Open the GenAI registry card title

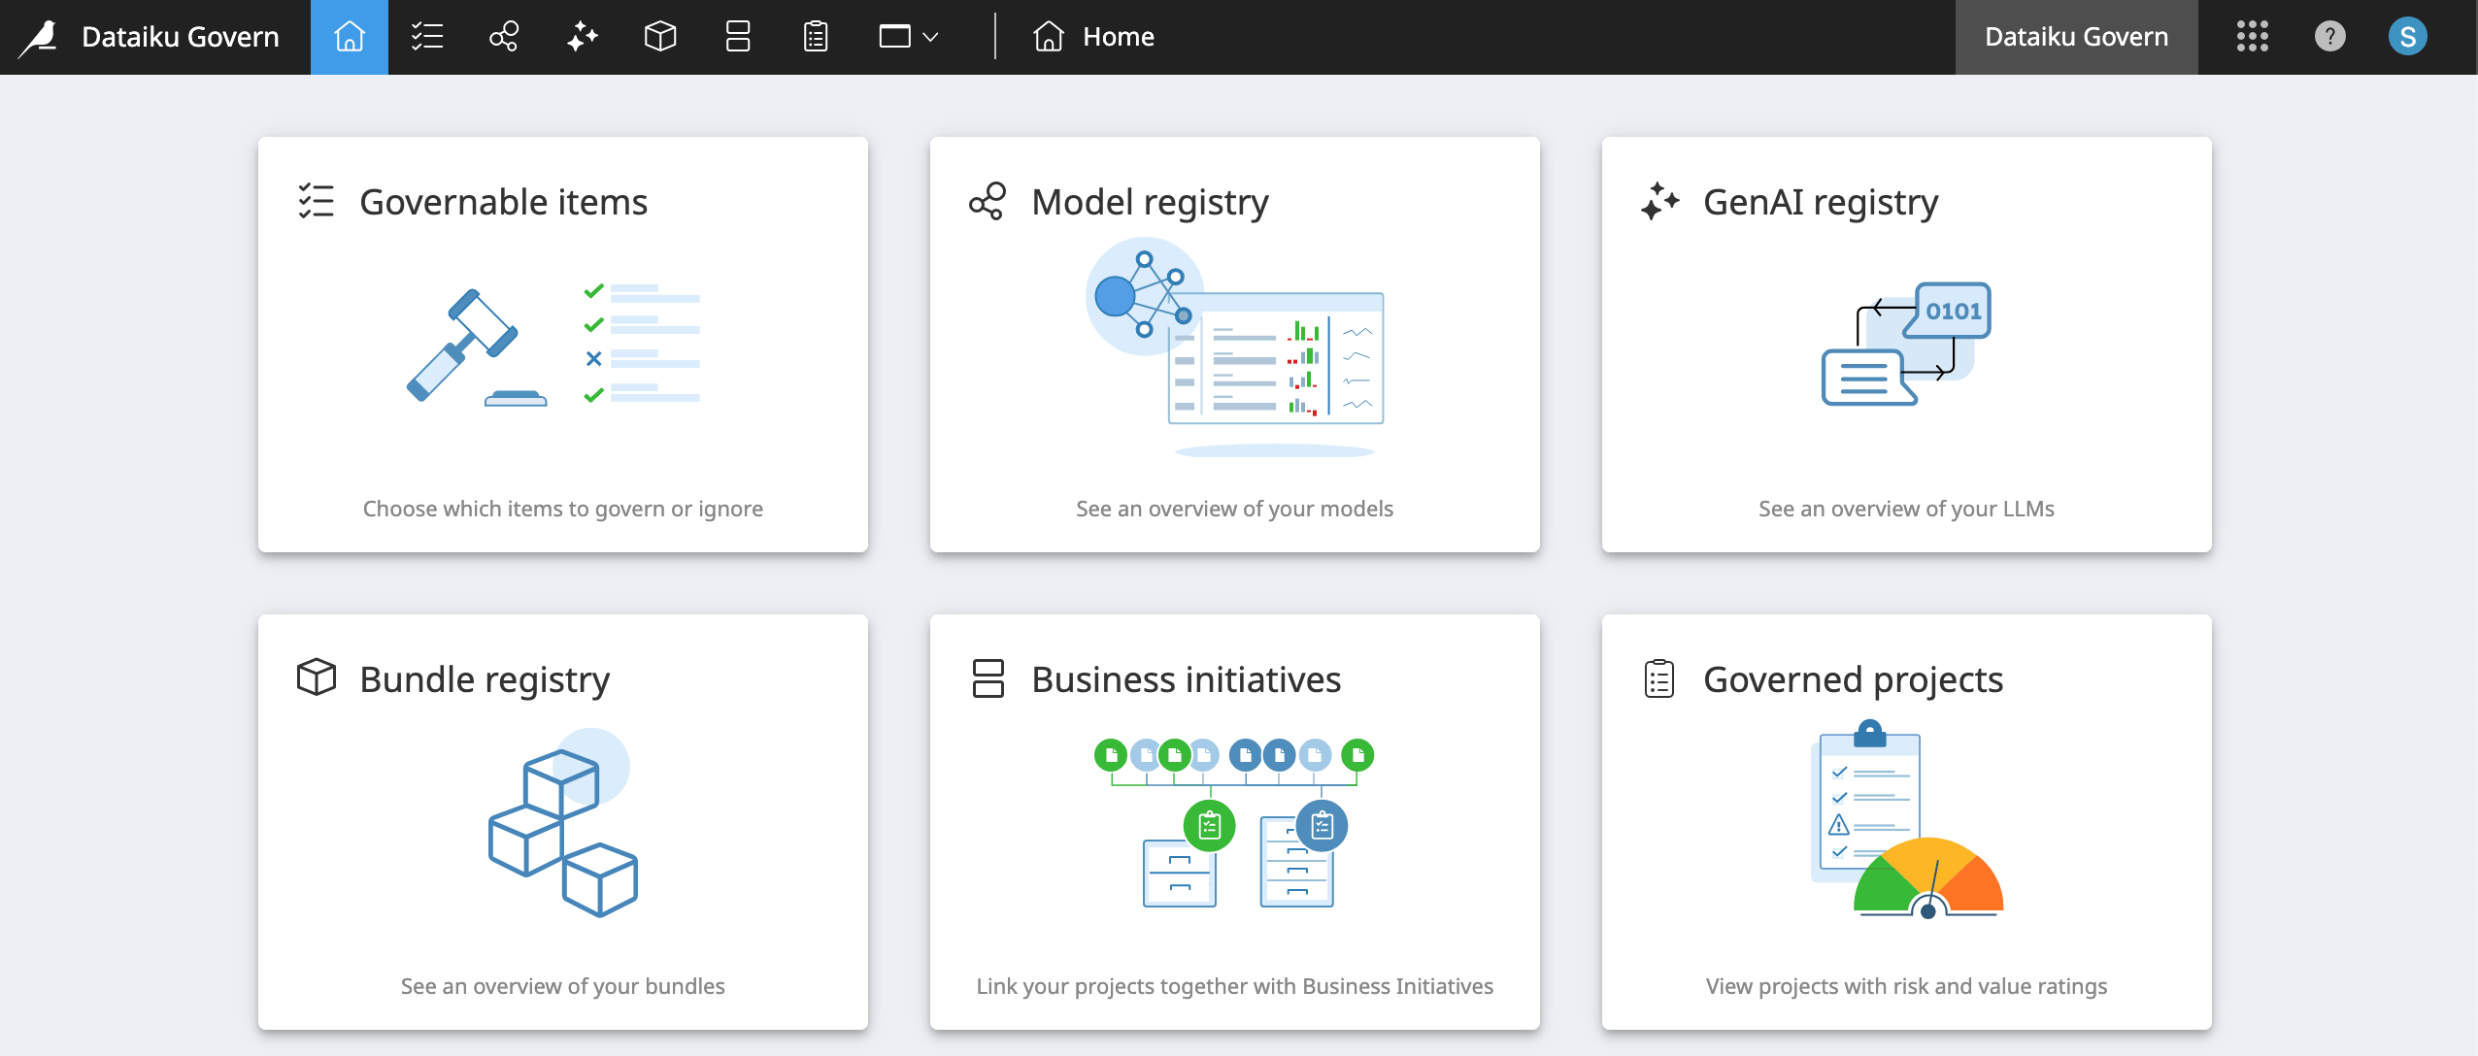pyautogui.click(x=1821, y=202)
